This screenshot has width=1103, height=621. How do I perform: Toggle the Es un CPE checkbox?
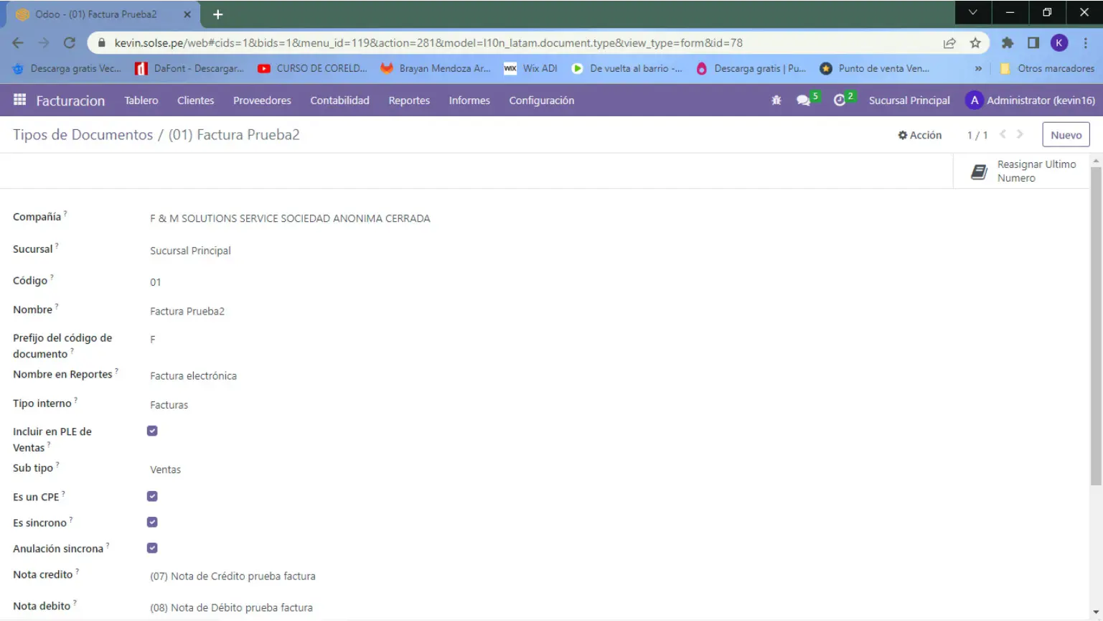[152, 496]
